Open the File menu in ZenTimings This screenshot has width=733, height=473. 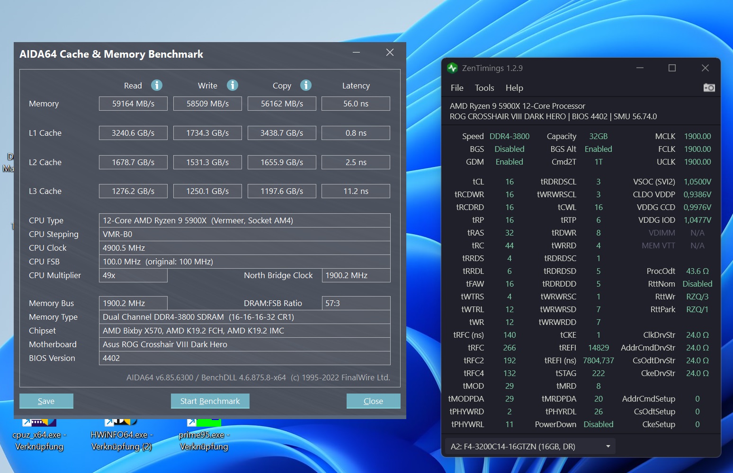(x=456, y=88)
